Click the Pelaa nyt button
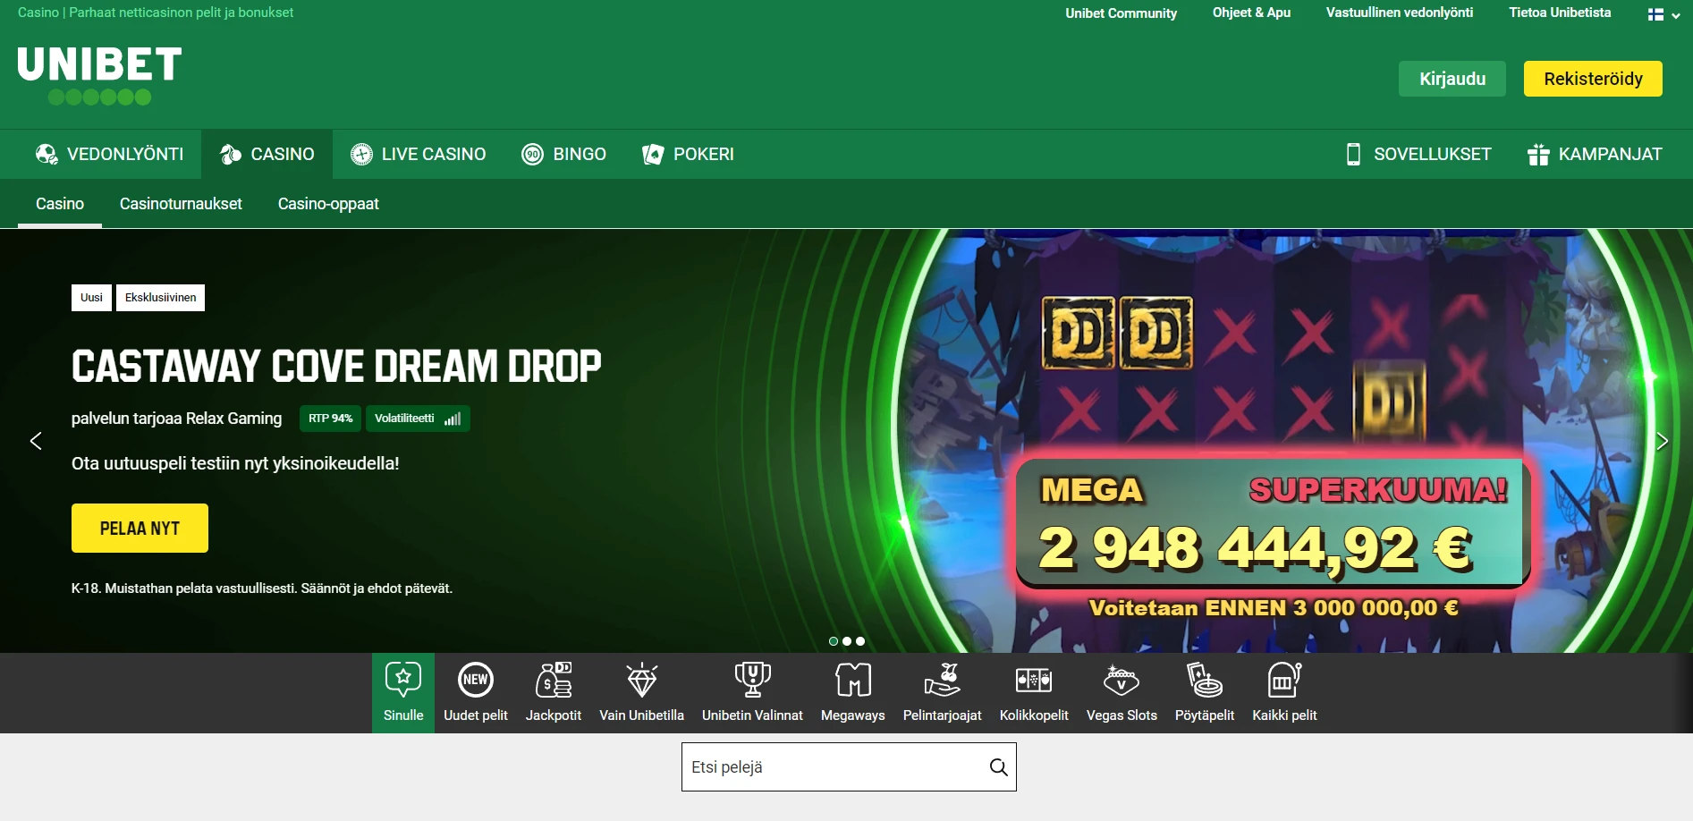Screen dimensions: 1693x821 click(x=140, y=528)
